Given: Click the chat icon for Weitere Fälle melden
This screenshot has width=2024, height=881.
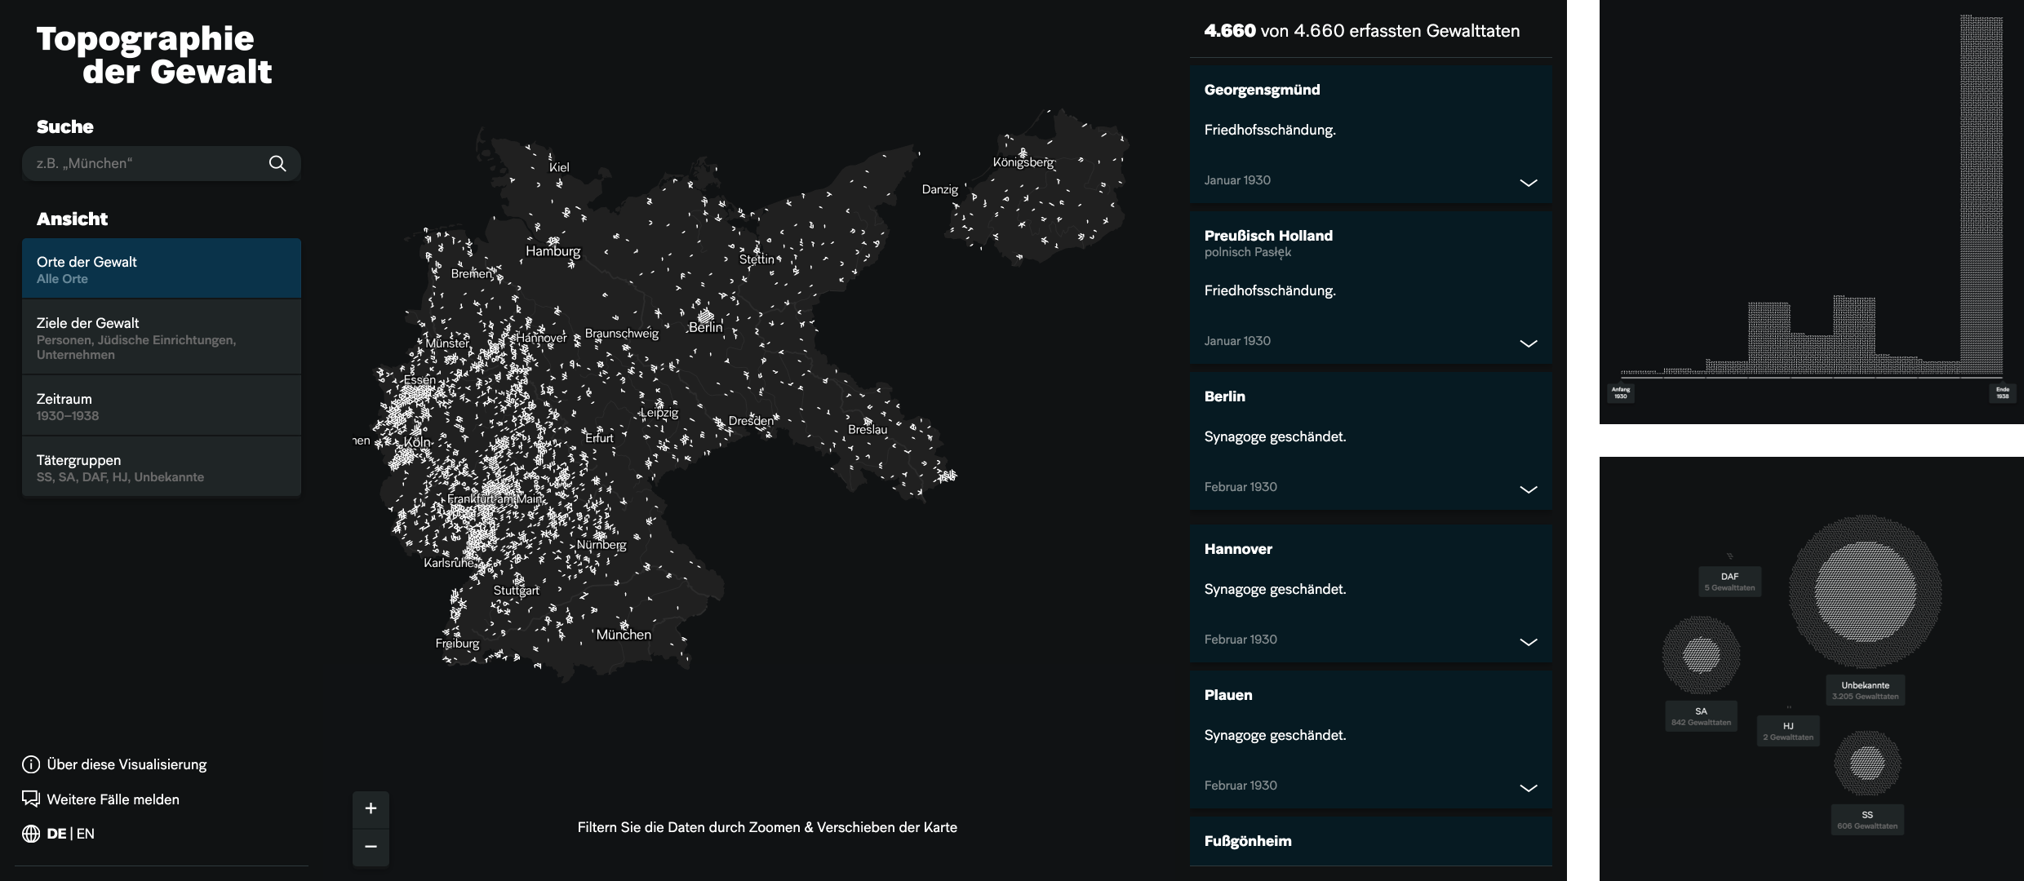Looking at the screenshot, I should [31, 799].
